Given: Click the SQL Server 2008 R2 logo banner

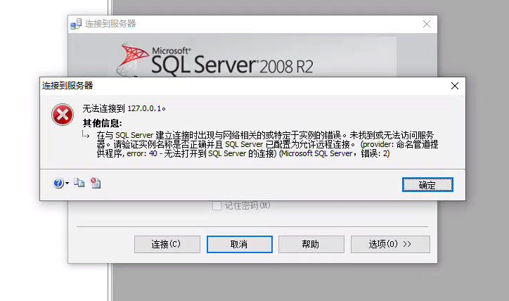Looking at the screenshot, I should point(216,60).
